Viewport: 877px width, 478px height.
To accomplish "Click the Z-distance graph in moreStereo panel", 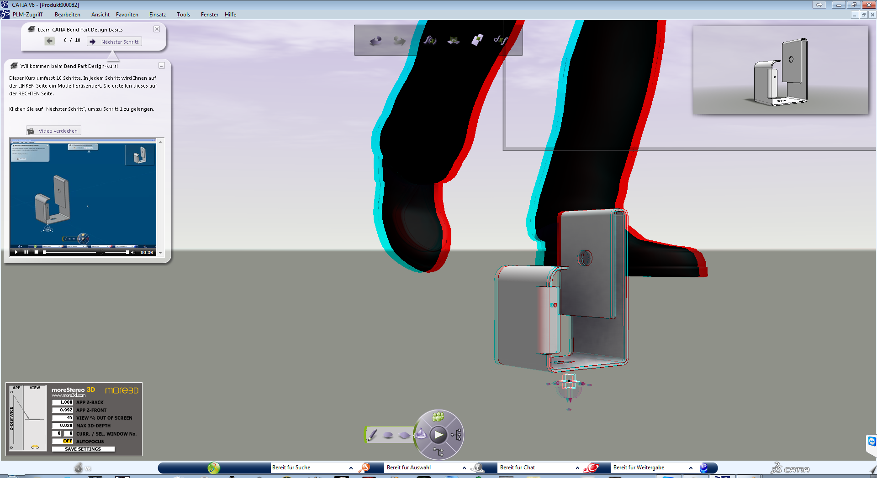I will click(x=28, y=418).
